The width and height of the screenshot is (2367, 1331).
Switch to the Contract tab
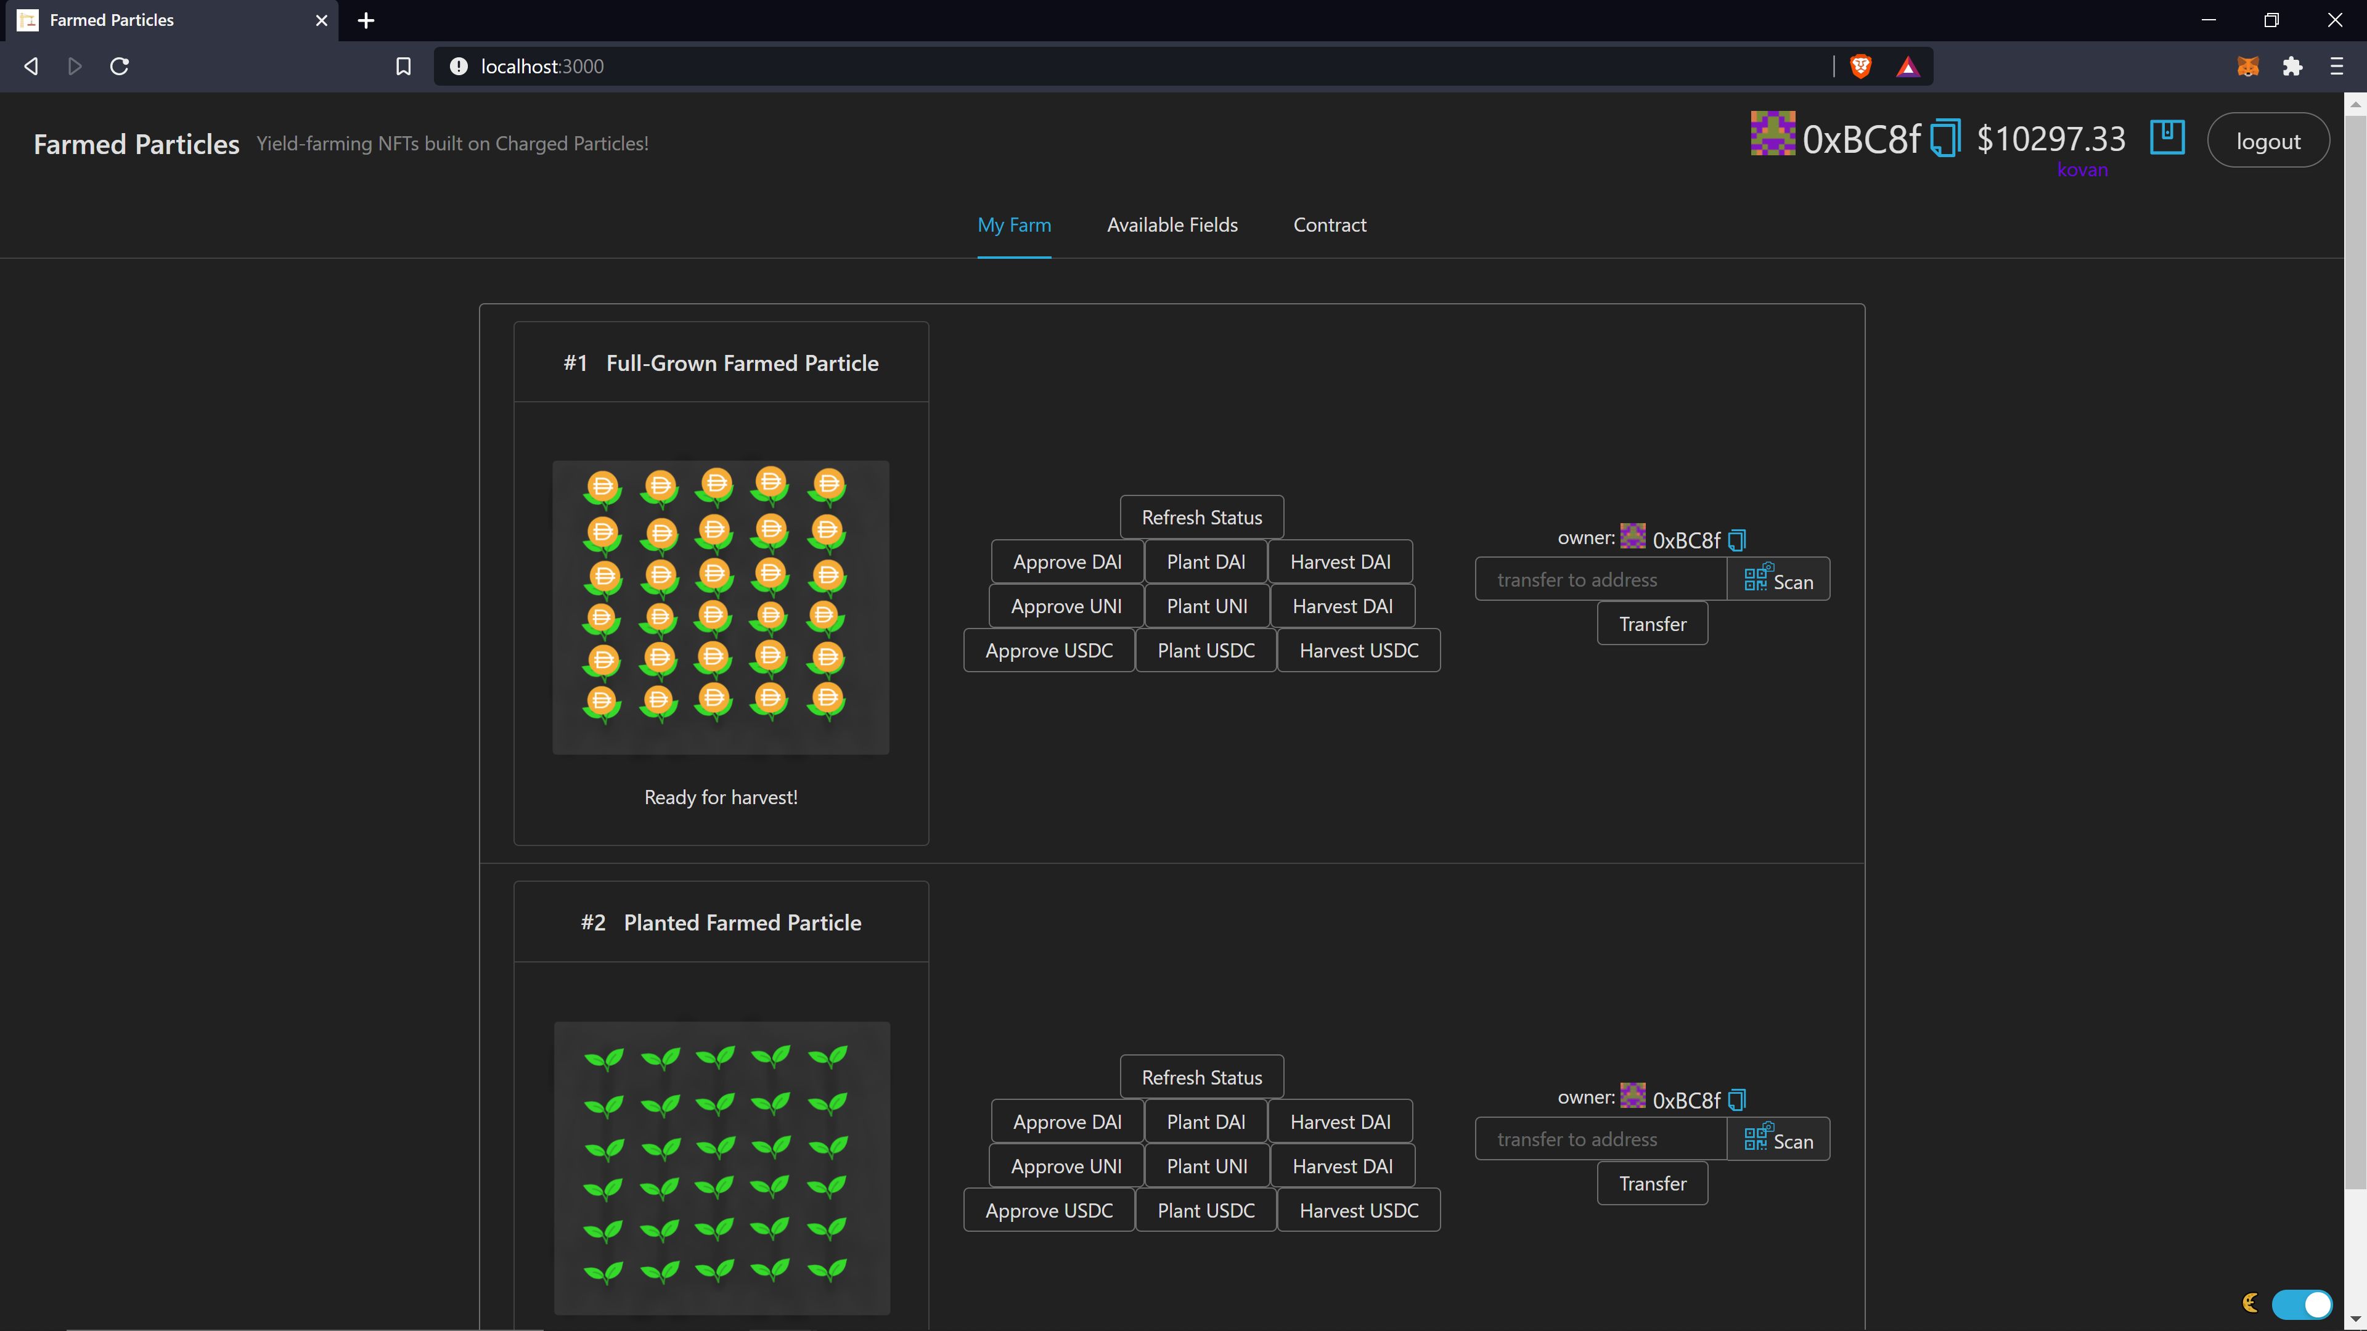pyautogui.click(x=1330, y=224)
